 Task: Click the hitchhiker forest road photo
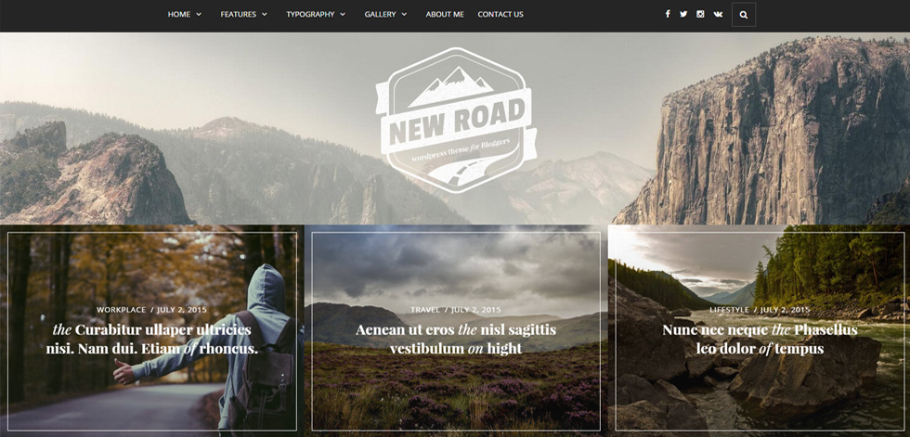(x=152, y=331)
